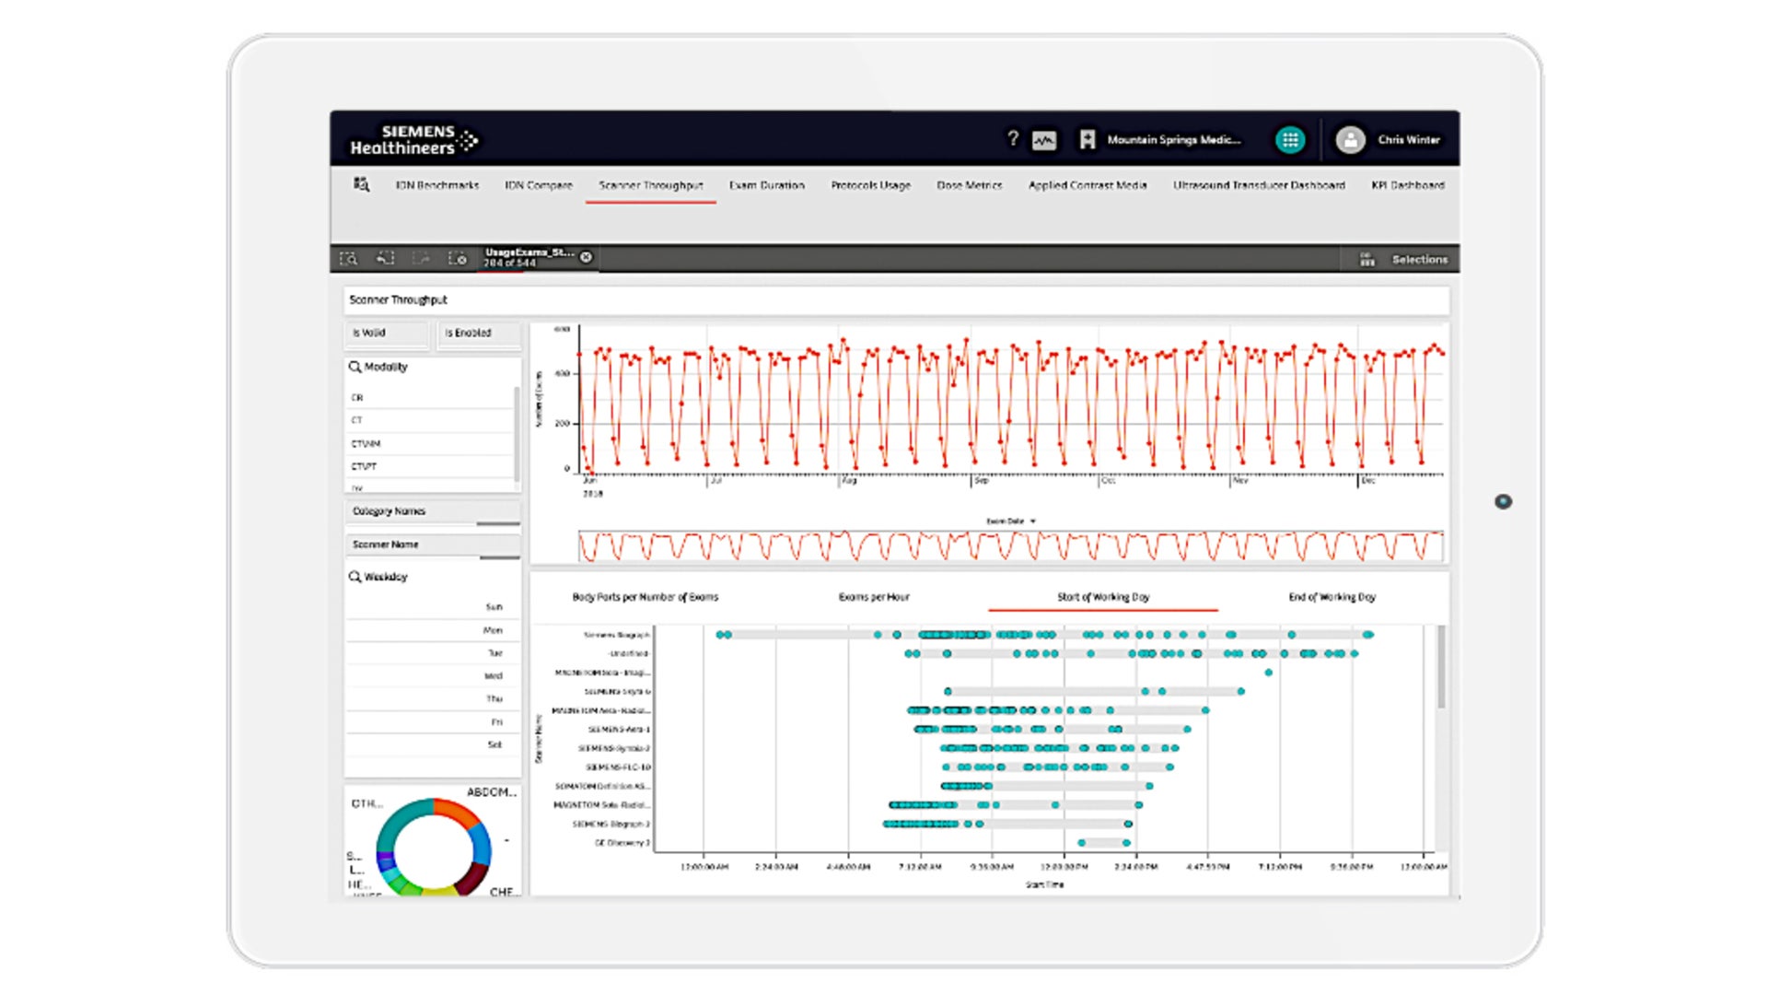Open the Selections panel button
1768x995 pixels.
(x=1420, y=260)
